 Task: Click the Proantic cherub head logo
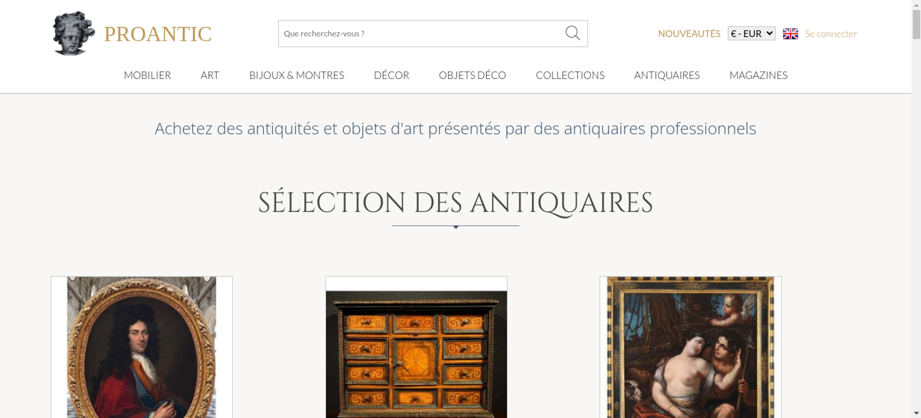[x=74, y=34]
